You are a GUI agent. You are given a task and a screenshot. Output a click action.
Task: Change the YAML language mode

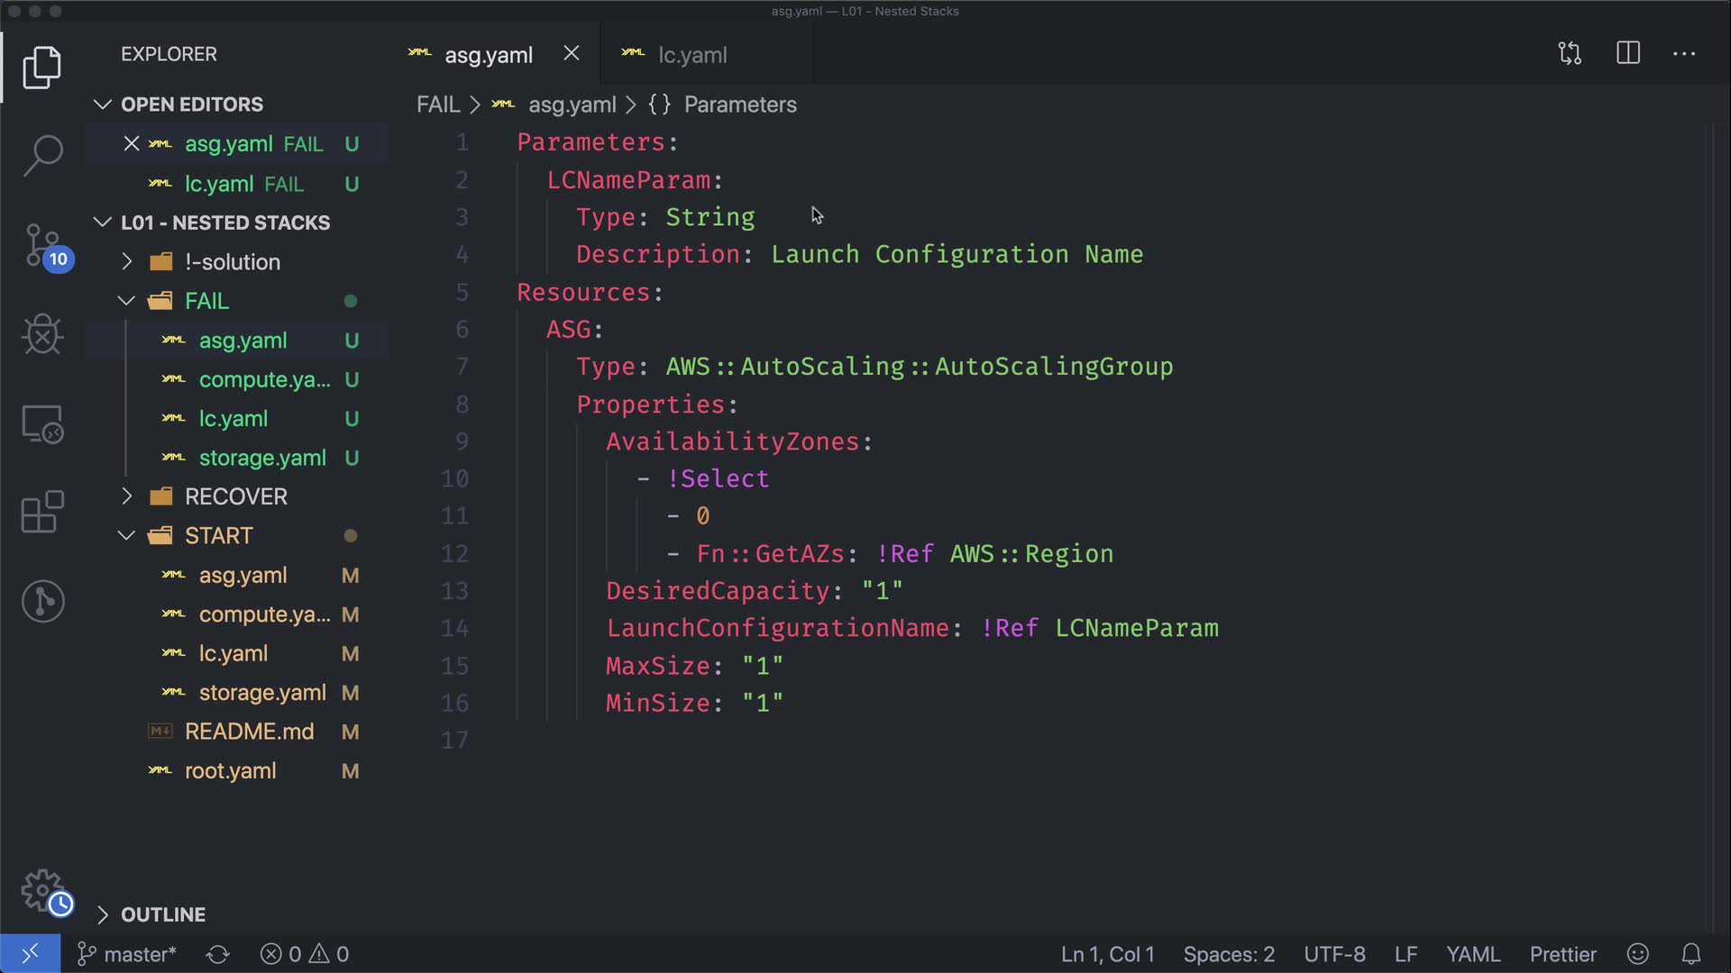coord(1473,954)
